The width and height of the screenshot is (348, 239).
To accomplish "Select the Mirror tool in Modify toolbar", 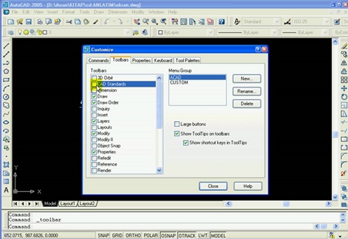I will pyautogui.click(x=344, y=63).
